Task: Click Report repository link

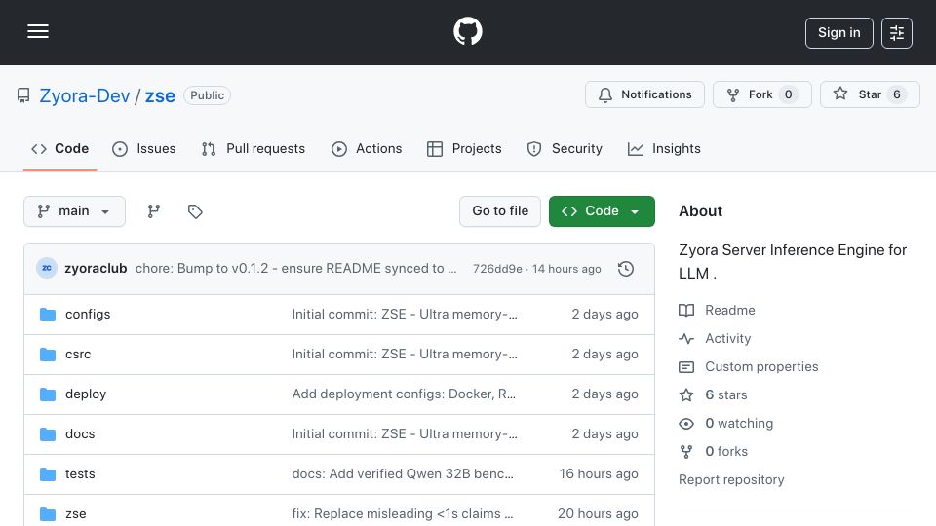Action: pyautogui.click(x=731, y=480)
